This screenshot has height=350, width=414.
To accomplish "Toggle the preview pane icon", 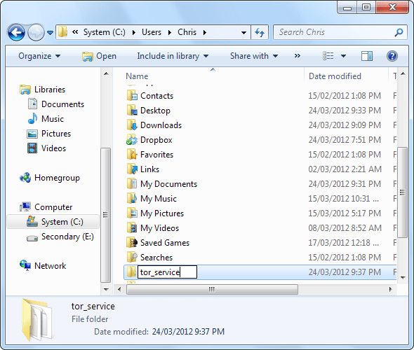I will point(367,56).
